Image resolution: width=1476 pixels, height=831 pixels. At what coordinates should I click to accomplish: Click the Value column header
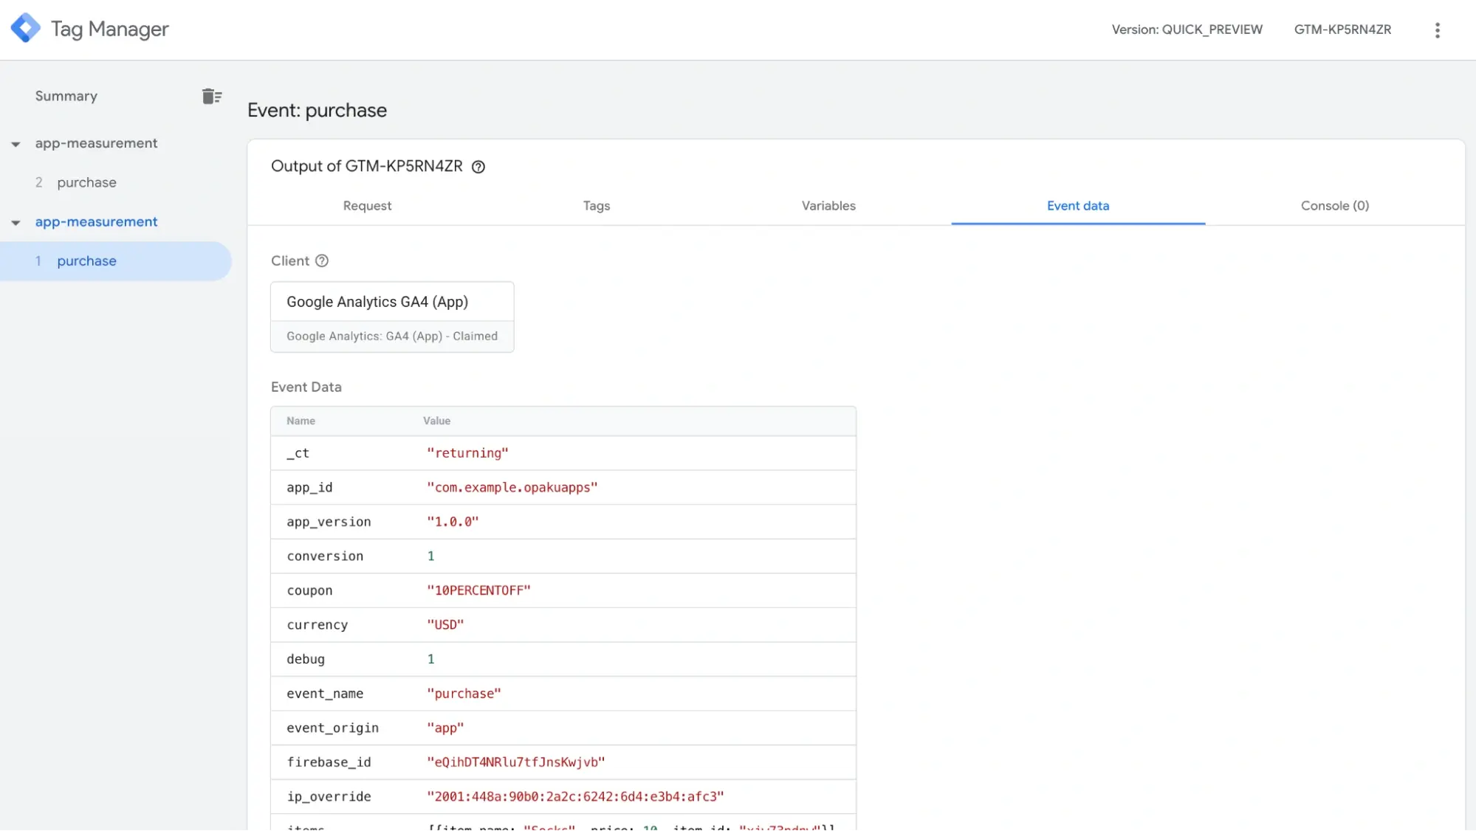click(x=436, y=421)
